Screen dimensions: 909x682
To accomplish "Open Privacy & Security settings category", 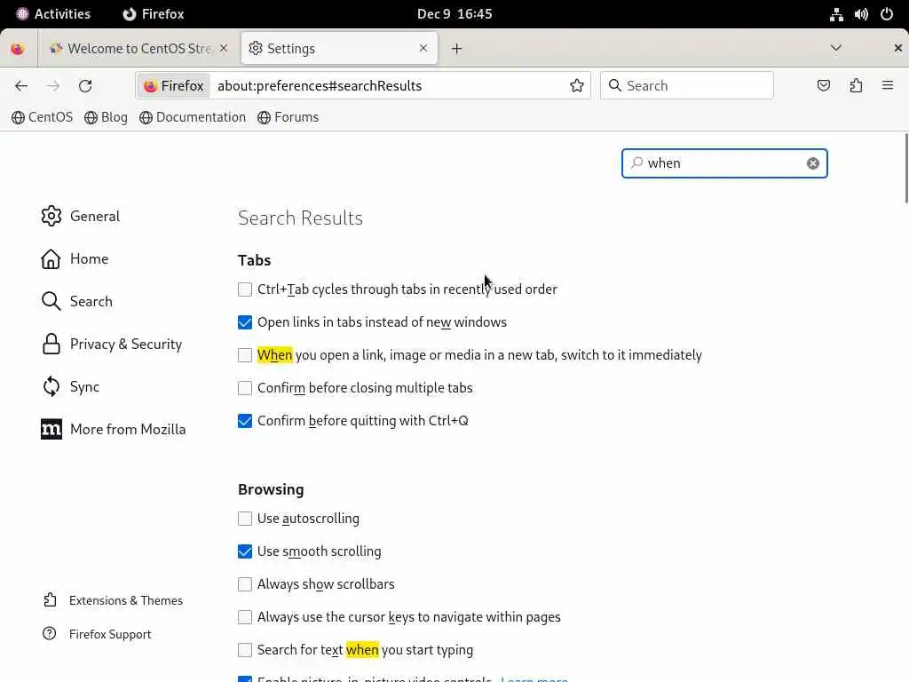I will [125, 345].
